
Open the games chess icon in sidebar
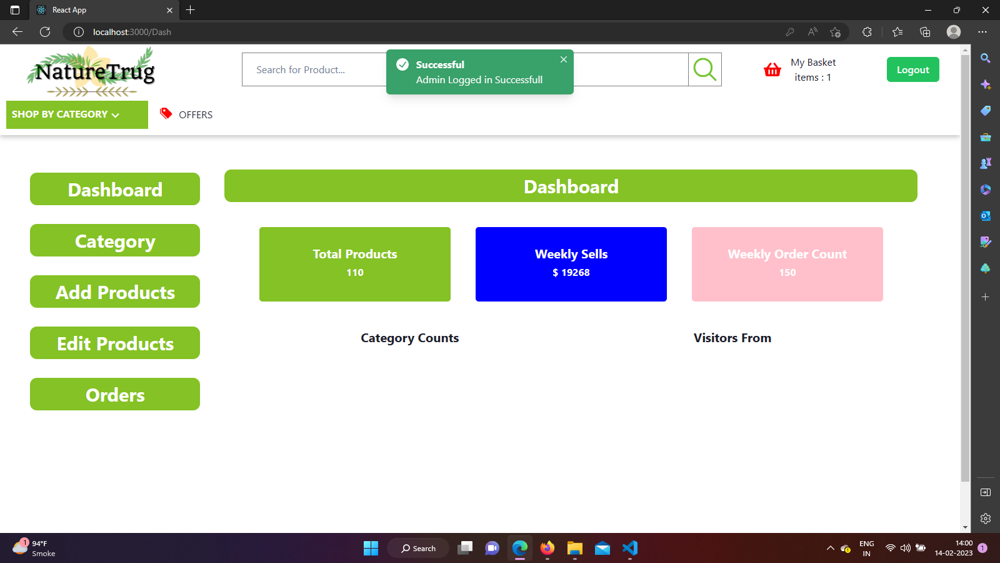pos(986,163)
